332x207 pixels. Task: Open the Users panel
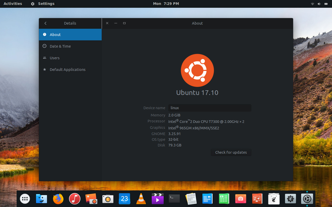pyautogui.click(x=70, y=58)
